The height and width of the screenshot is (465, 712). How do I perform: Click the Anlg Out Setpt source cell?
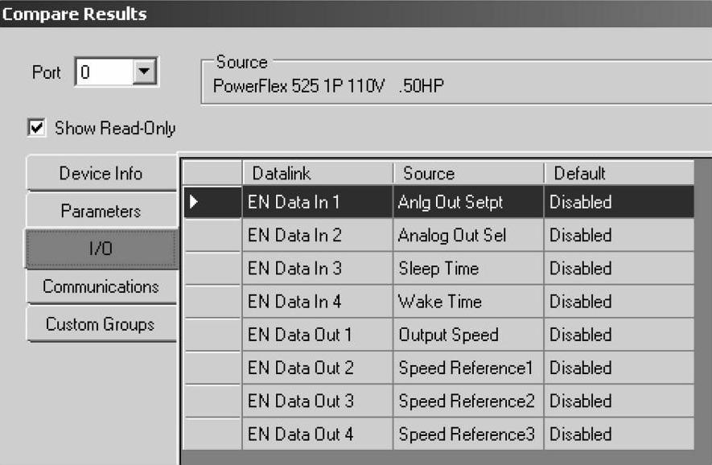coord(468,202)
